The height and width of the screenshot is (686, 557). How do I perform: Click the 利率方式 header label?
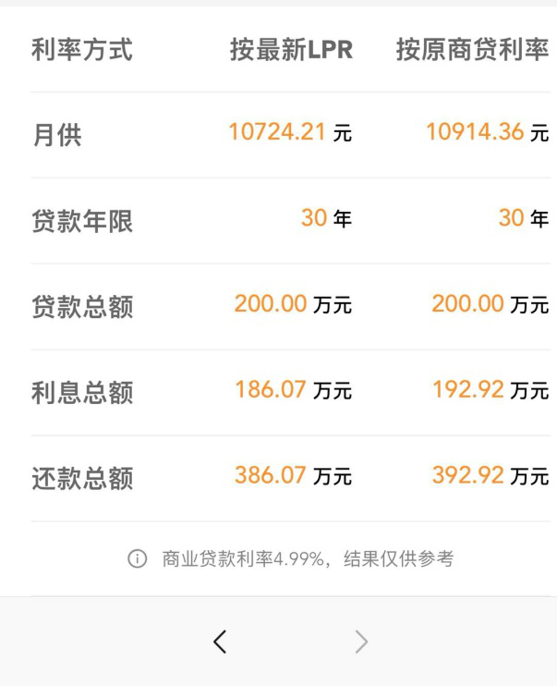tap(82, 50)
